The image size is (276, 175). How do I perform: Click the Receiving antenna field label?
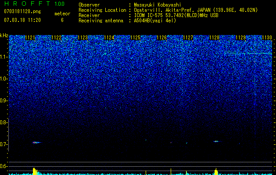click(101, 21)
